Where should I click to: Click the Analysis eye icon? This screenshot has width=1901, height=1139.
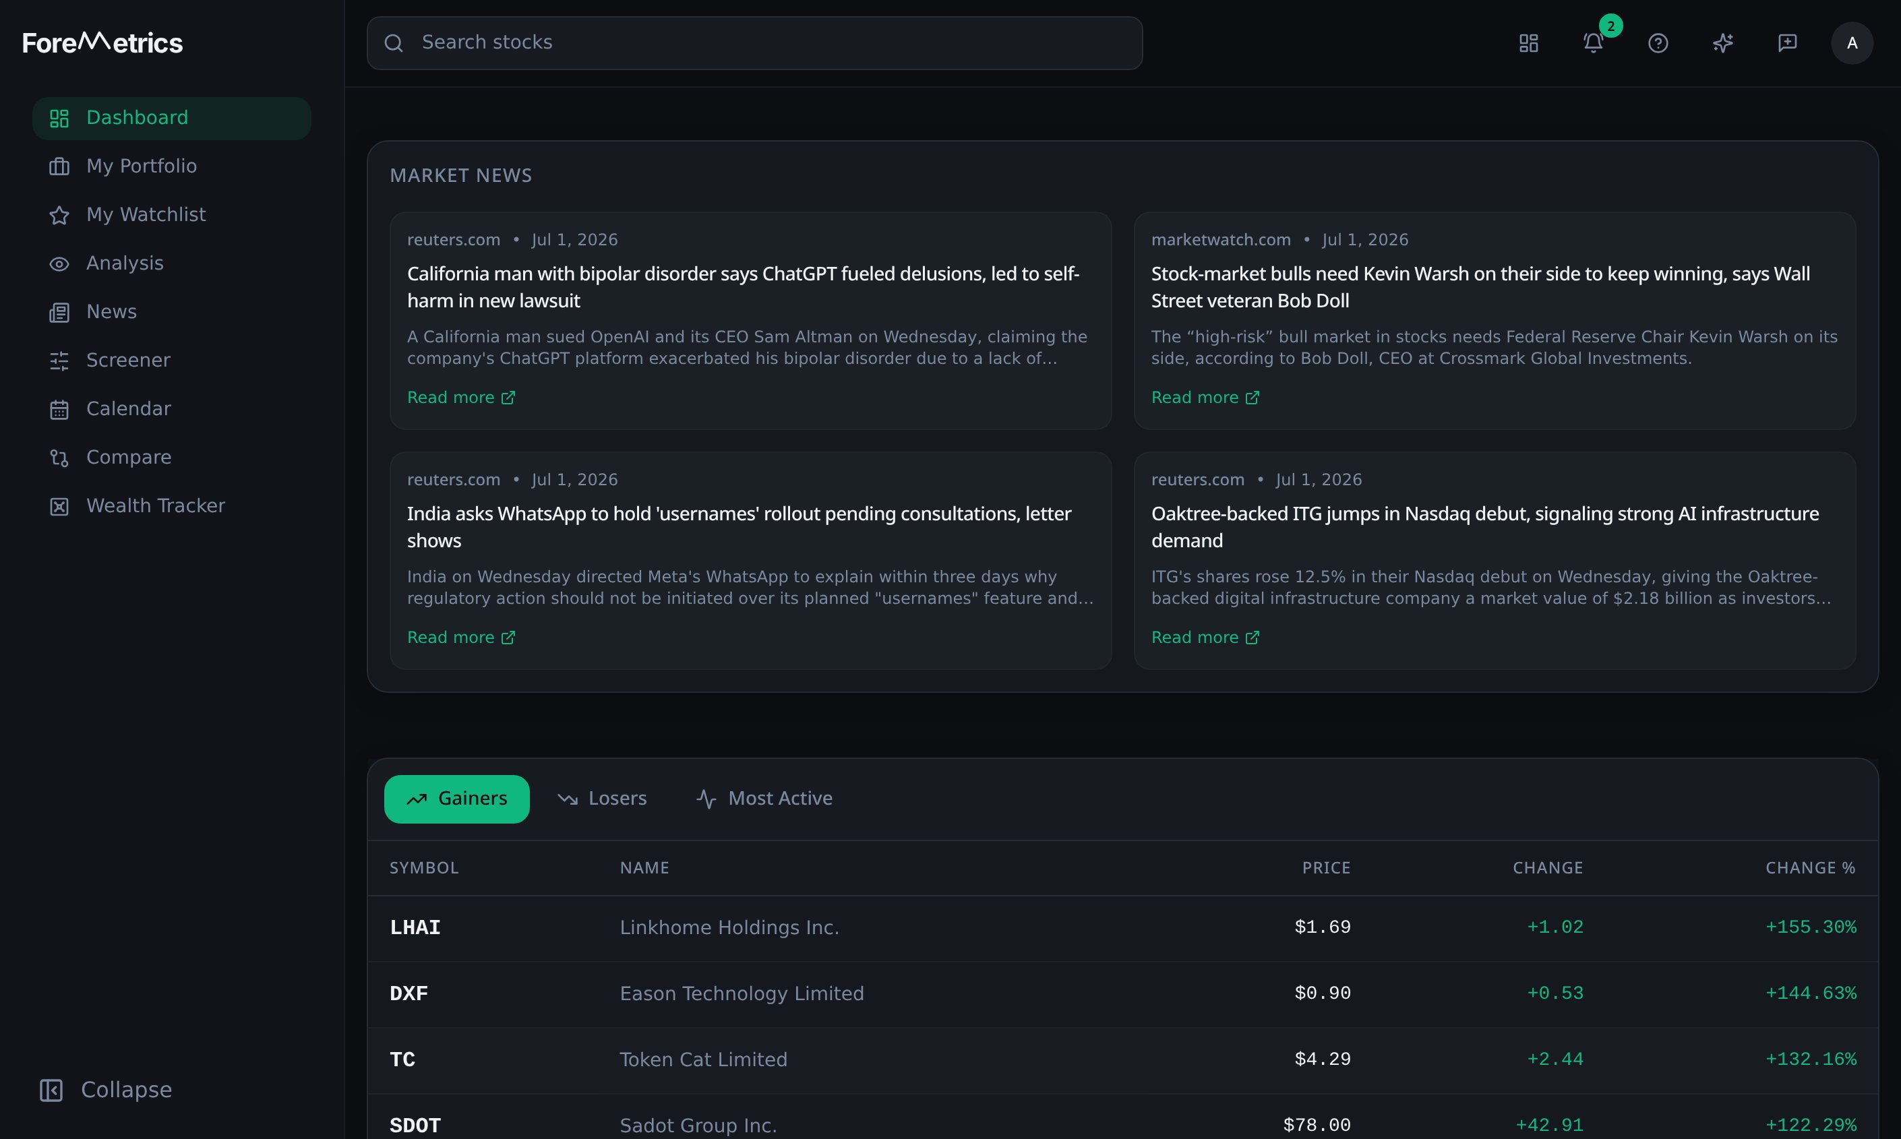59,264
